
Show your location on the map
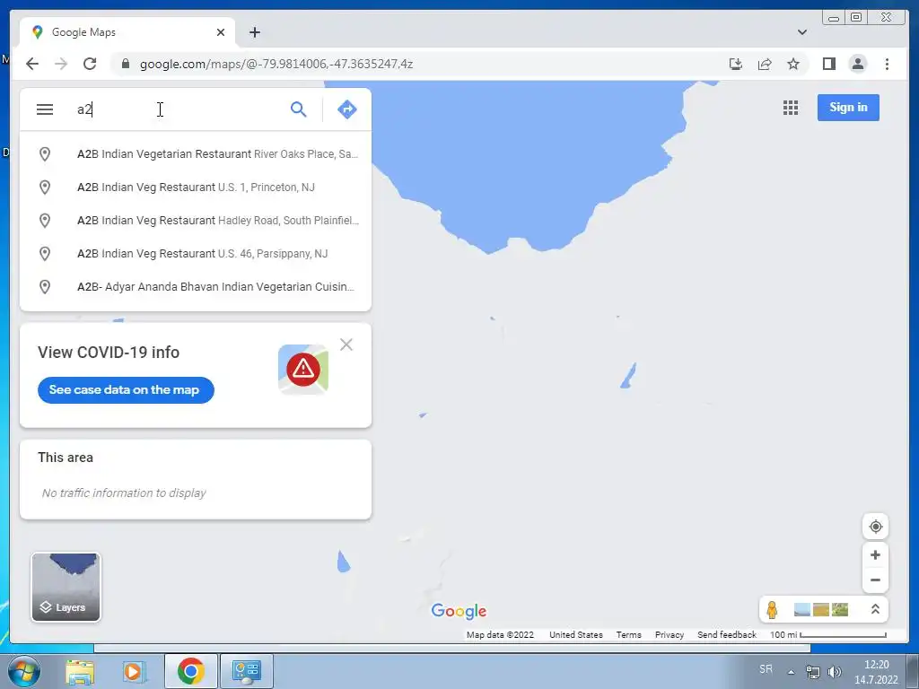pos(875,526)
